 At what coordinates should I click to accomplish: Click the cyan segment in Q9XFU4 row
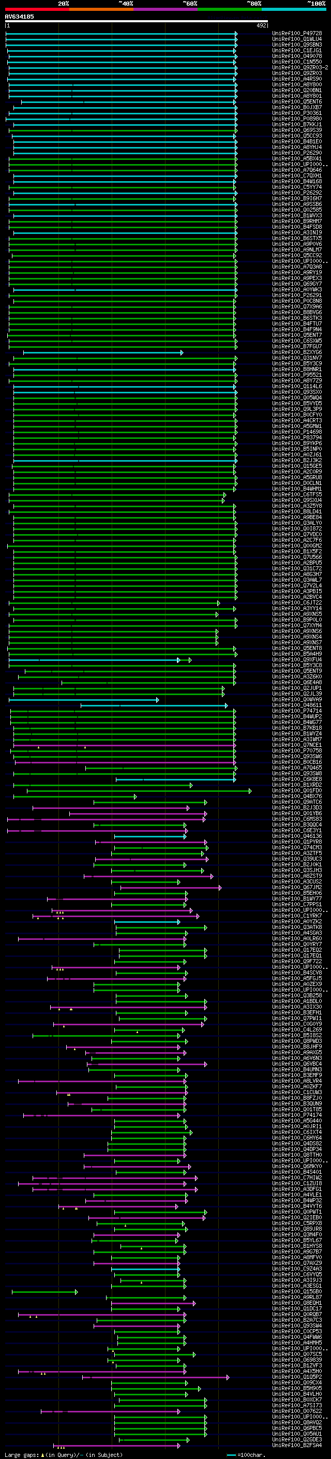tap(94, 660)
